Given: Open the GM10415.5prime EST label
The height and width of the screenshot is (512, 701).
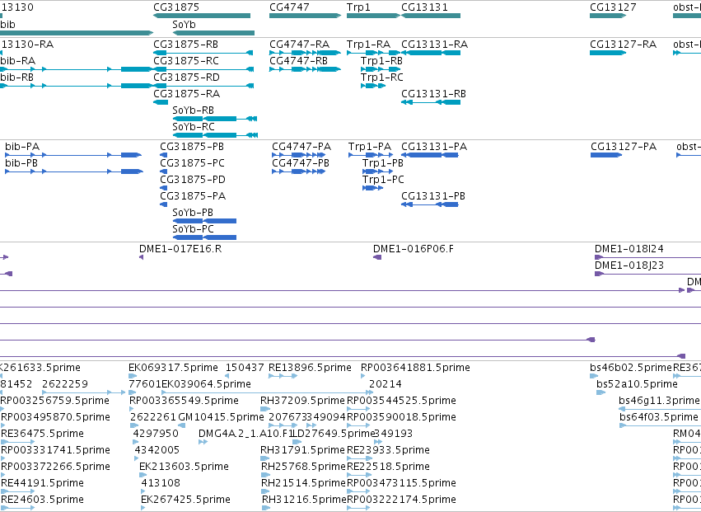Looking at the screenshot, I should pyautogui.click(x=221, y=417).
